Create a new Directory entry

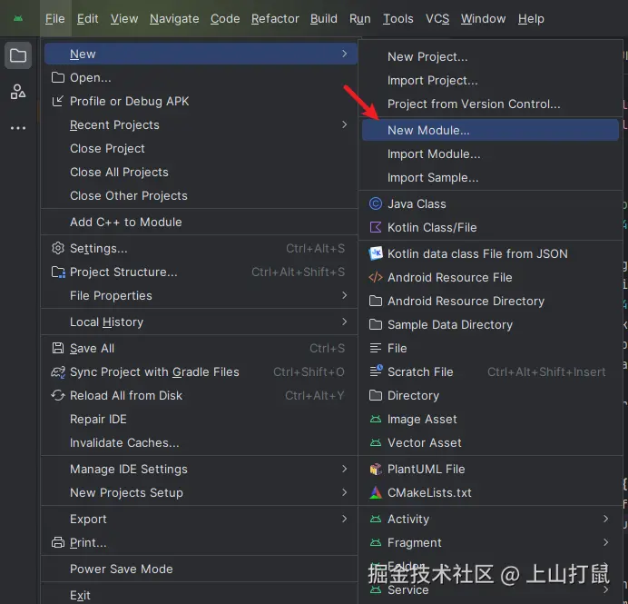pyautogui.click(x=490, y=395)
